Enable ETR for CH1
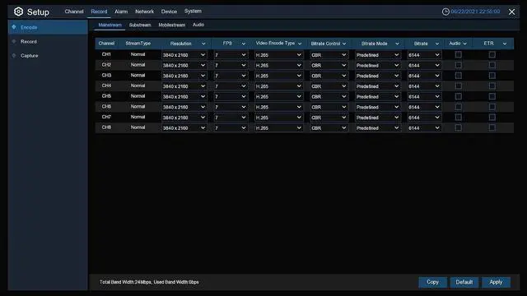The image size is (527, 296). [492, 55]
